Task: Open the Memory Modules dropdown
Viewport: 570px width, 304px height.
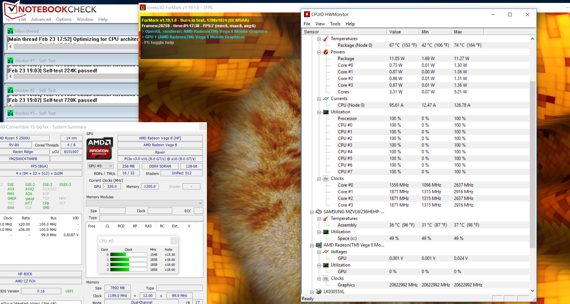Action: (x=145, y=203)
